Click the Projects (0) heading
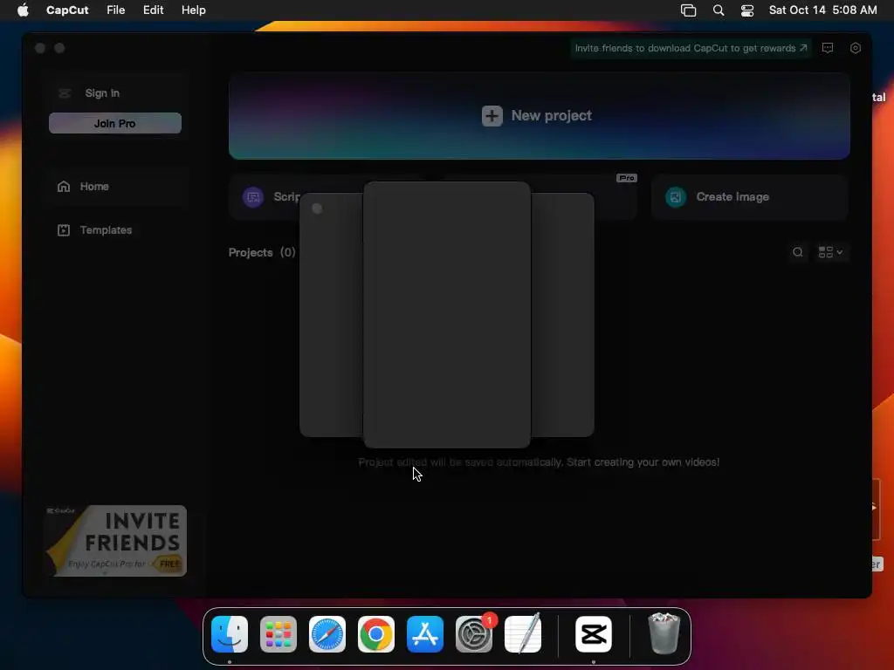894x670 pixels. 262,252
